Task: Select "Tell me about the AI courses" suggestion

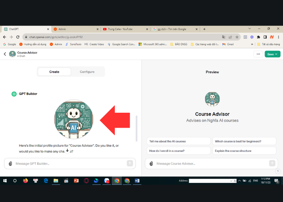Action: point(178,141)
